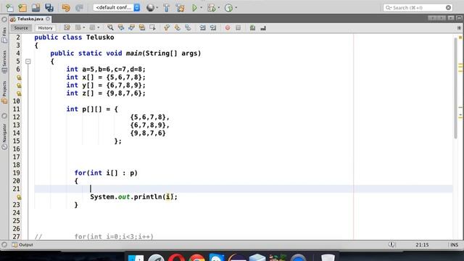The width and height of the screenshot is (464, 261).
Task: Shift line left icon in editor toolbar
Action: point(202,28)
